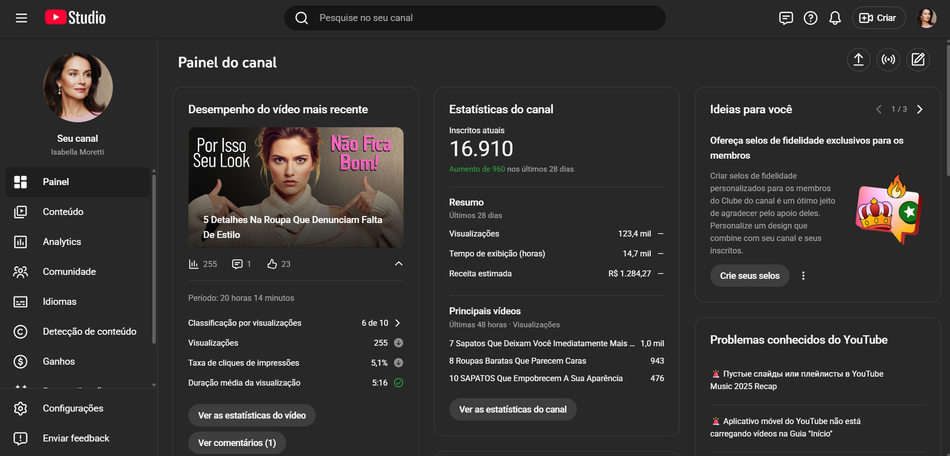The width and height of the screenshot is (950, 456).
Task: Click Ver as estatísticas do vídeo
Action: (x=252, y=416)
